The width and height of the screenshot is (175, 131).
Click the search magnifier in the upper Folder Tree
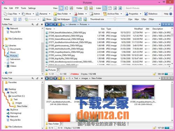[33, 24]
